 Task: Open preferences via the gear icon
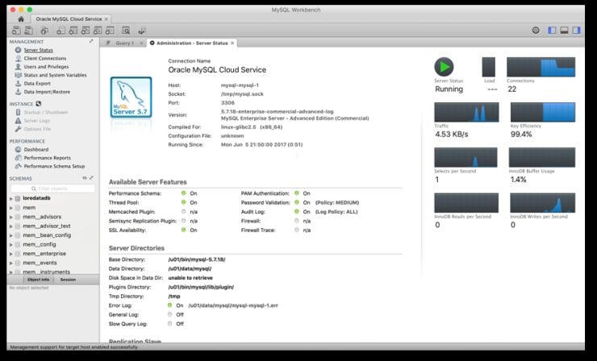pos(536,30)
